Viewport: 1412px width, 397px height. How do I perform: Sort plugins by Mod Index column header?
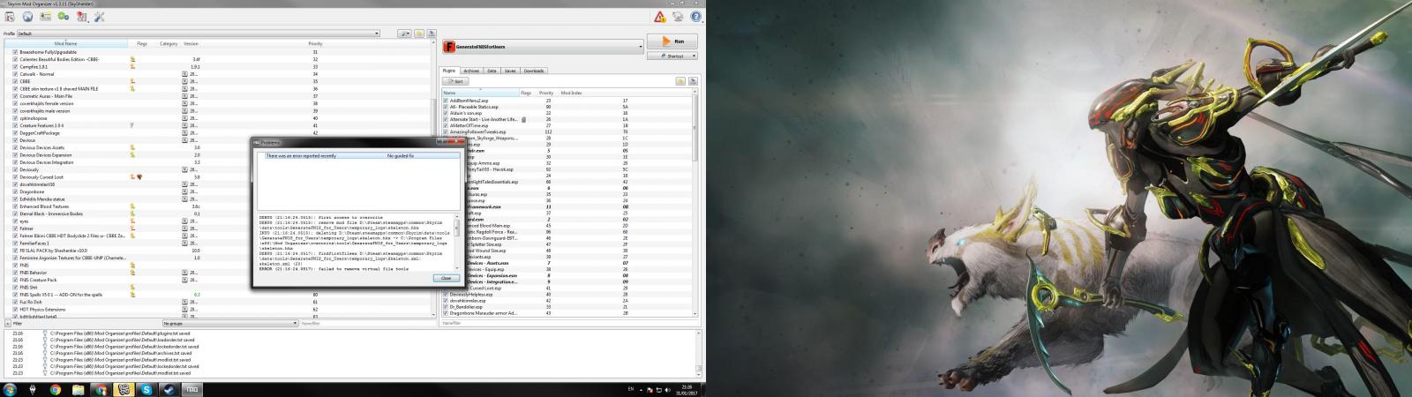(571, 93)
